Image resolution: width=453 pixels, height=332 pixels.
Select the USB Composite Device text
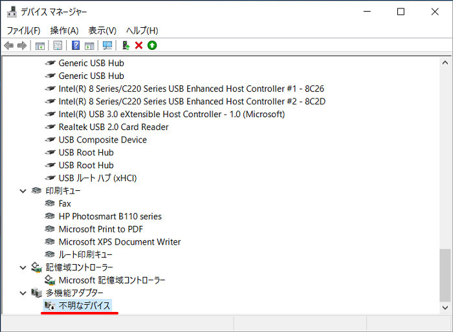(102, 140)
